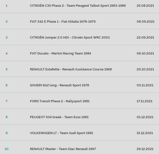
Task: Click the number 7 row index
Action: pyautogui.click(x=6, y=101)
